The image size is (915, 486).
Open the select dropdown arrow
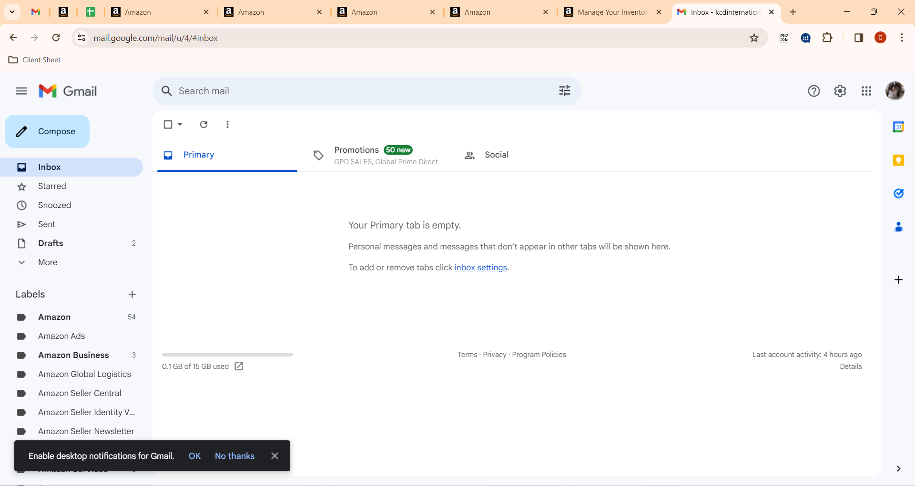coord(180,124)
